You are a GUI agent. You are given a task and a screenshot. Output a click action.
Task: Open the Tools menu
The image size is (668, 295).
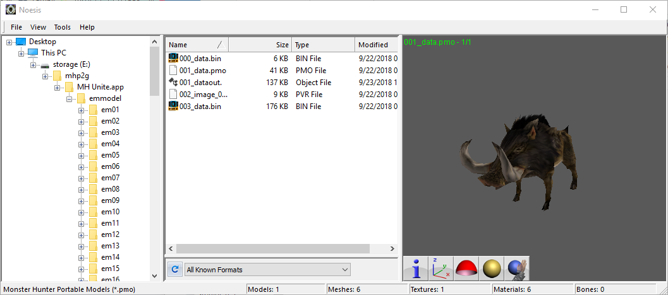tap(62, 27)
